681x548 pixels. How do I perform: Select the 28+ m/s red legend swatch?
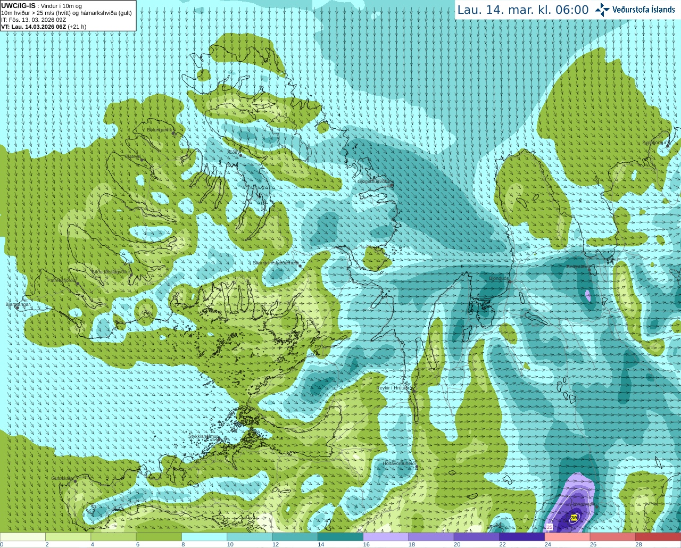pyautogui.click(x=658, y=537)
